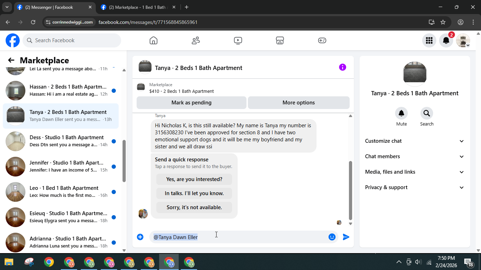
Task: Click the clock showing 7:50 PM
Action: [446, 258]
